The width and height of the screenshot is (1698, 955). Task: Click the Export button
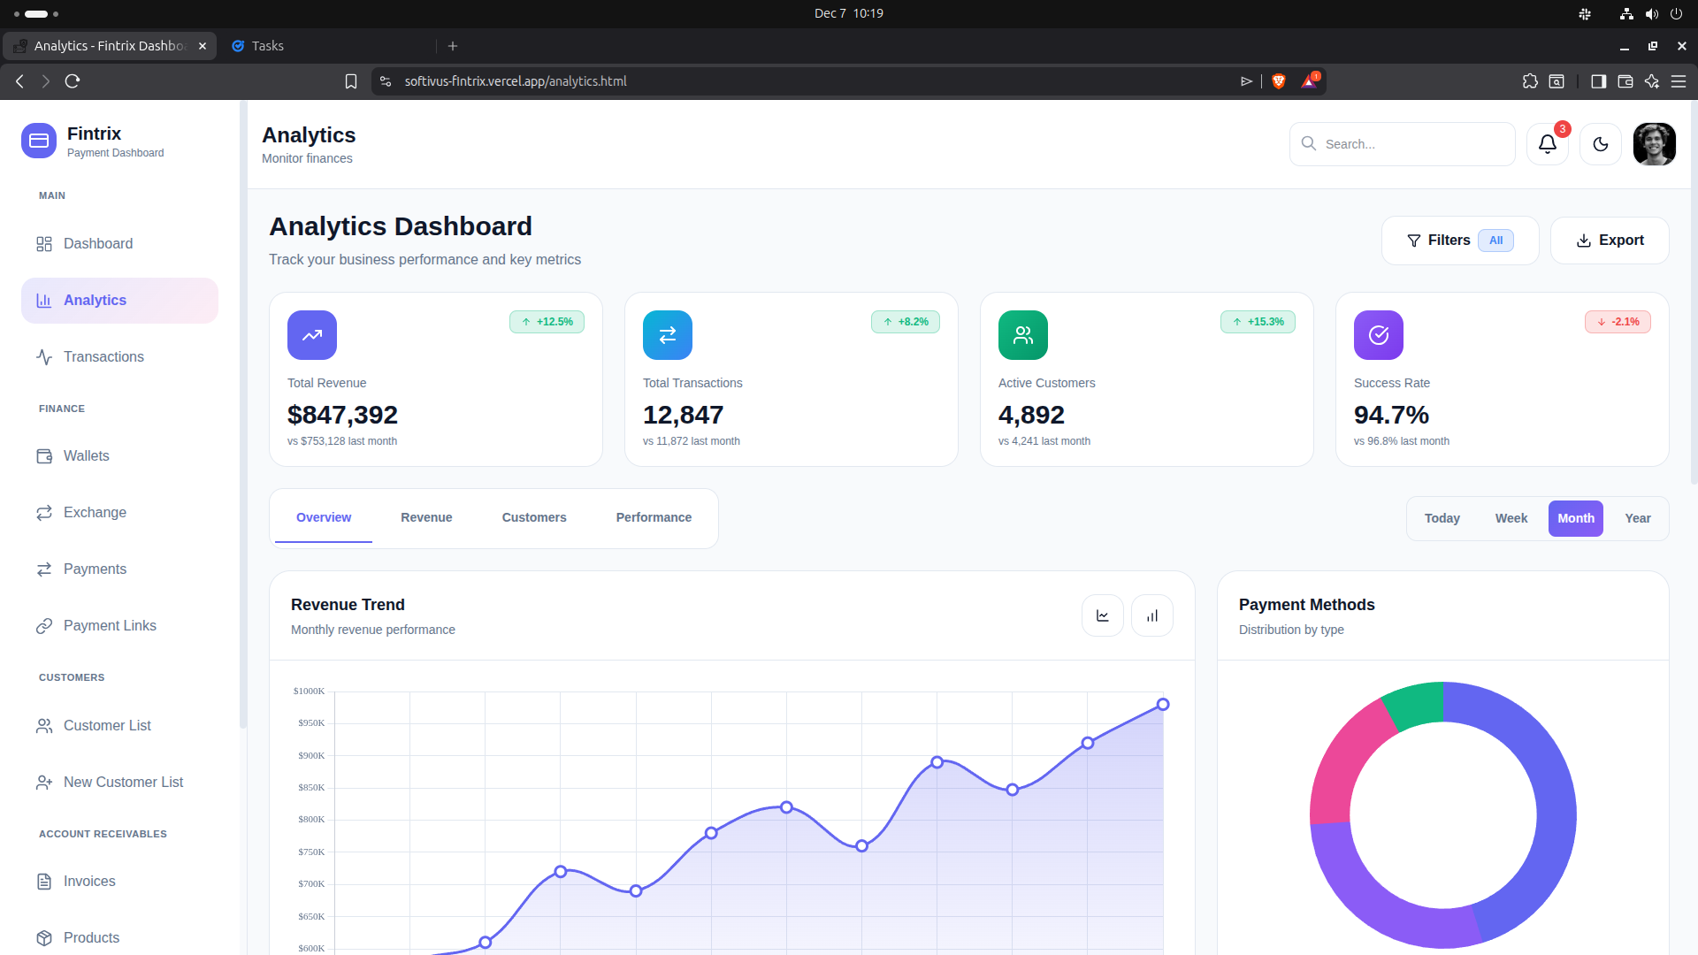coord(1609,240)
